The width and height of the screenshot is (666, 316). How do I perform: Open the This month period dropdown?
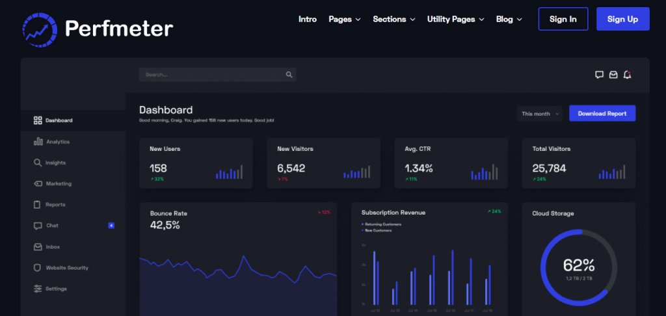tap(539, 114)
